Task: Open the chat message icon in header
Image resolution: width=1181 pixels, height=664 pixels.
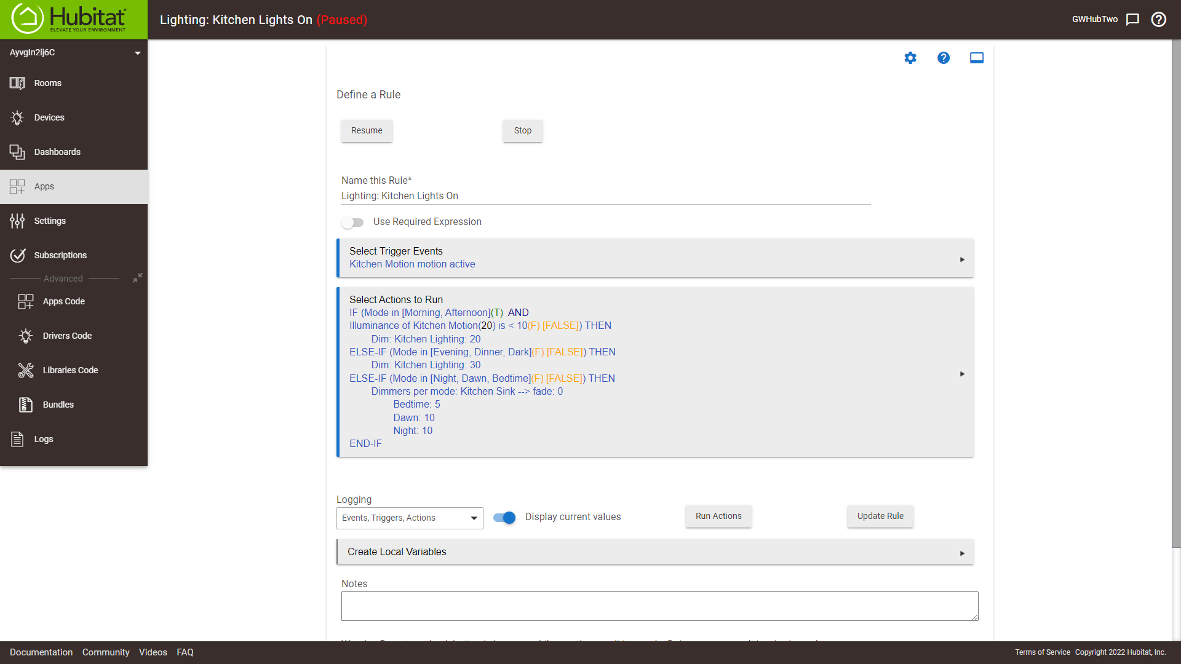Action: 1132,20
